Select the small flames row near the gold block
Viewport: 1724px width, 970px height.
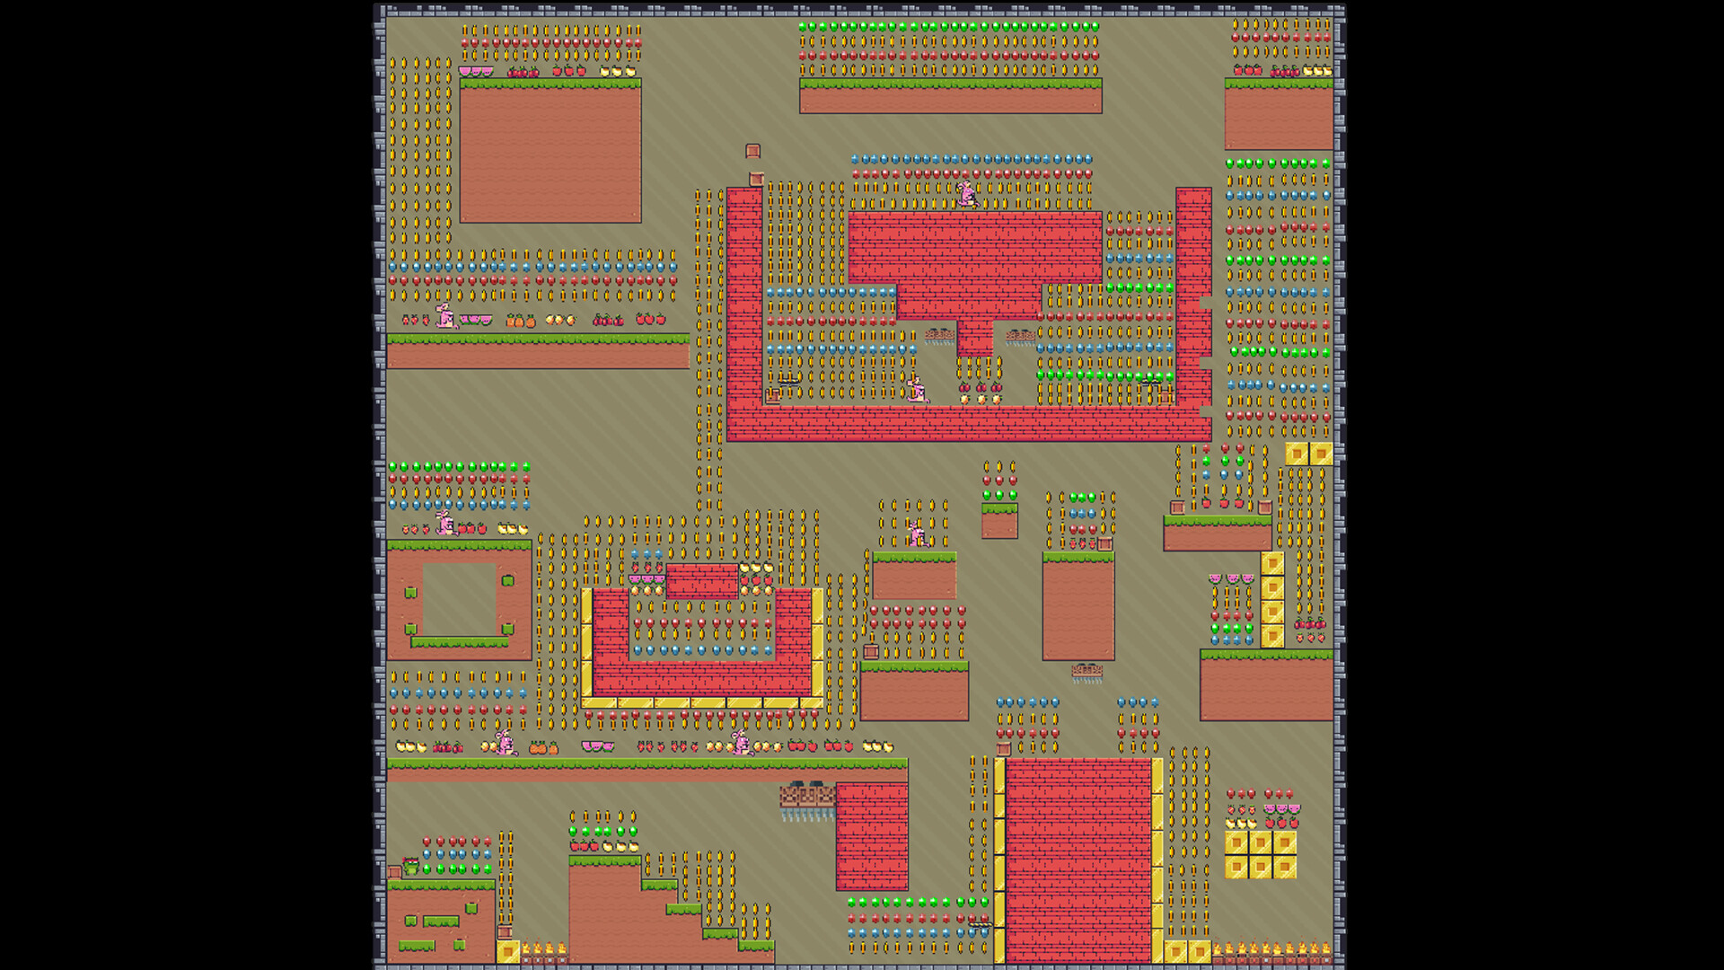543,948
